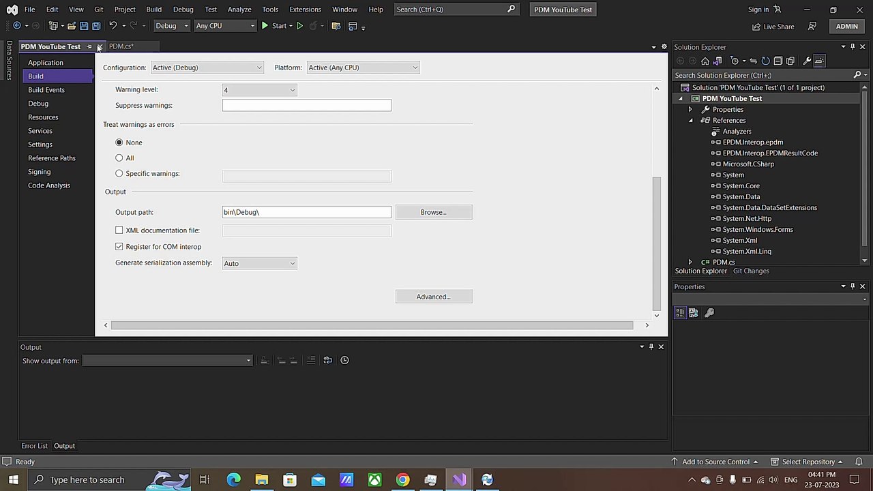Open the Configuration Active (Debug) dropdown
The width and height of the screenshot is (873, 491).
point(207,68)
